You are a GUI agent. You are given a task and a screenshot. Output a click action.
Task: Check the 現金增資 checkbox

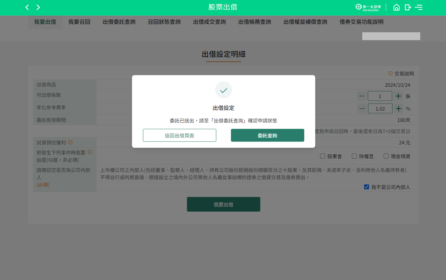pos(386,156)
